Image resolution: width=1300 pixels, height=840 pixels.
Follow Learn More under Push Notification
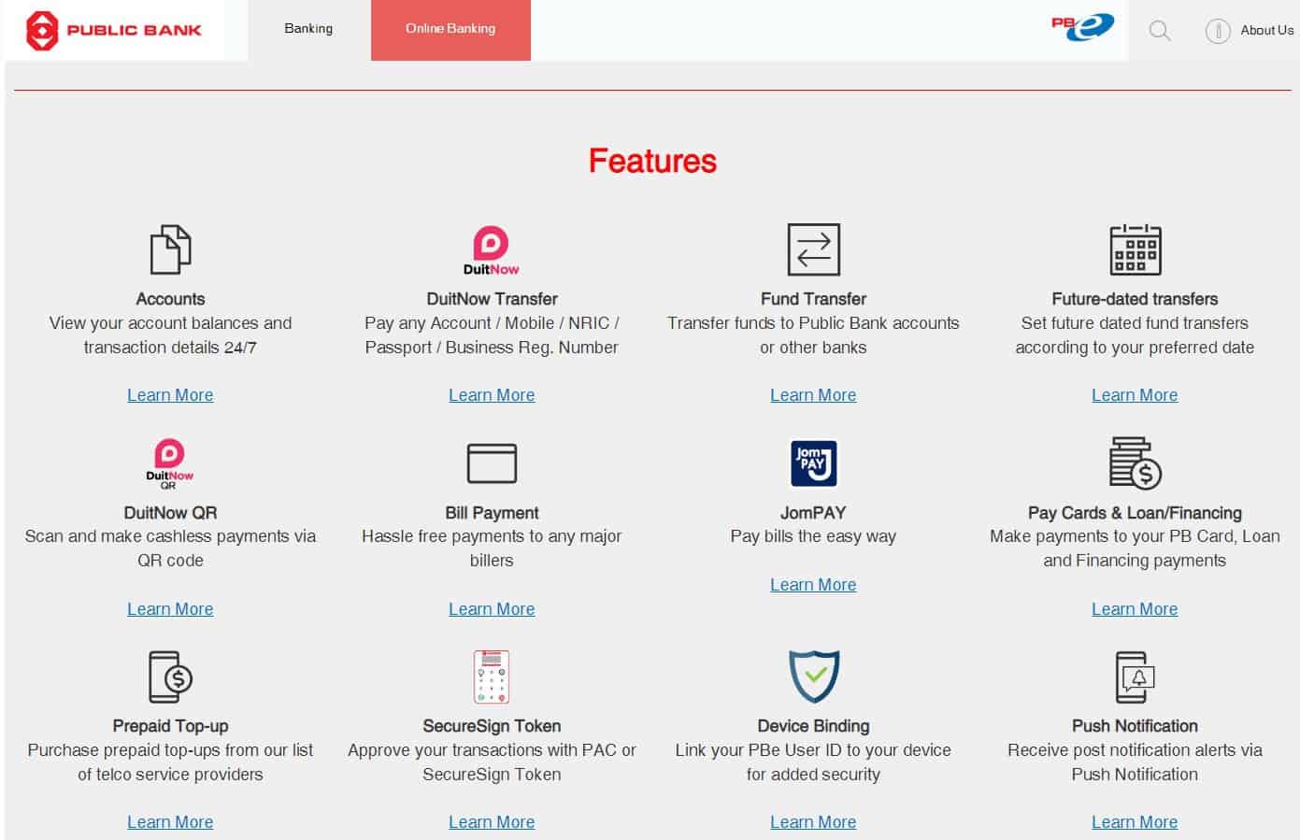[1135, 822]
